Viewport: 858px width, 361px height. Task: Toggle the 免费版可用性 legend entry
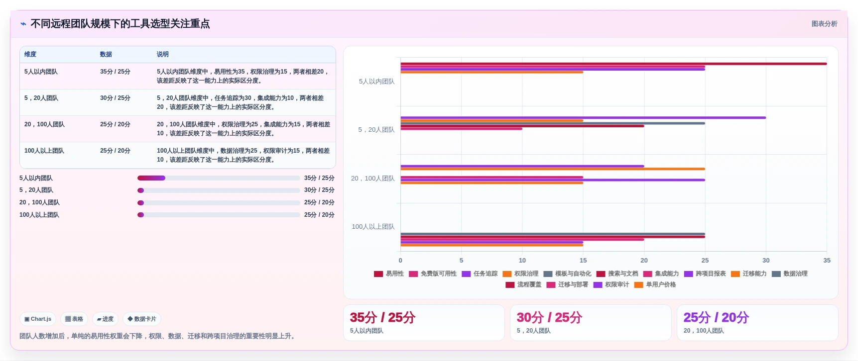(433, 273)
